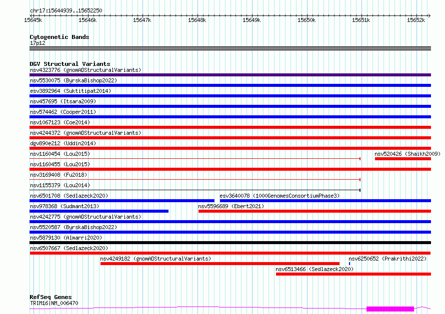Open the nsv5530075 ByrskaBishop2022 label
Screen dimensions: 445x314
click(73, 80)
